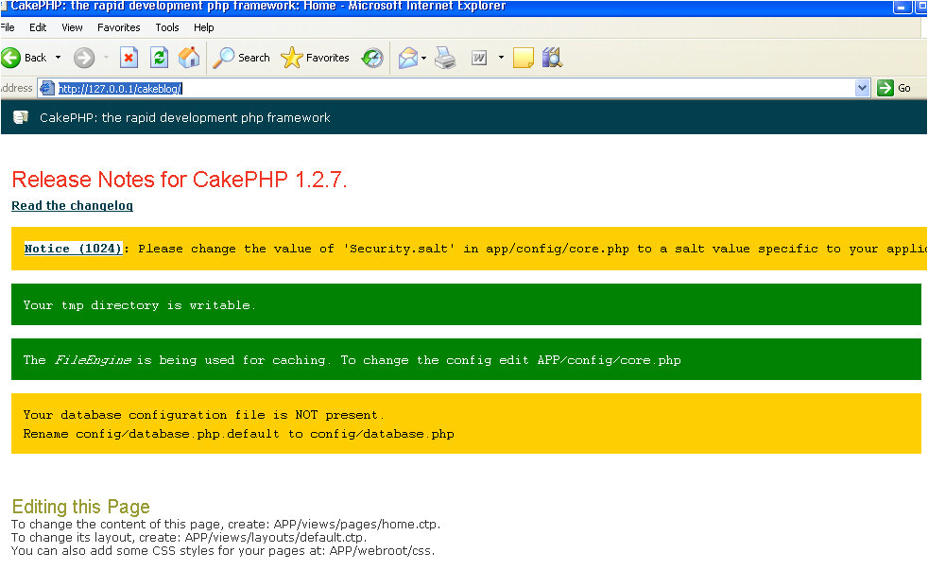Expand the address bar URL dropdown

862,88
